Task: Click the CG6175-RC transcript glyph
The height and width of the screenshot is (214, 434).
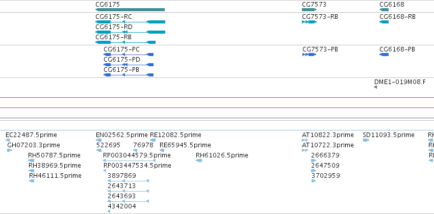Action: tap(130, 22)
